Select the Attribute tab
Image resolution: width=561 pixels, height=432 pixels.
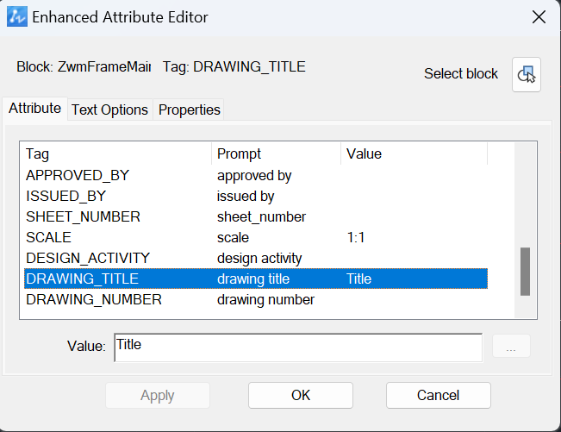click(34, 108)
